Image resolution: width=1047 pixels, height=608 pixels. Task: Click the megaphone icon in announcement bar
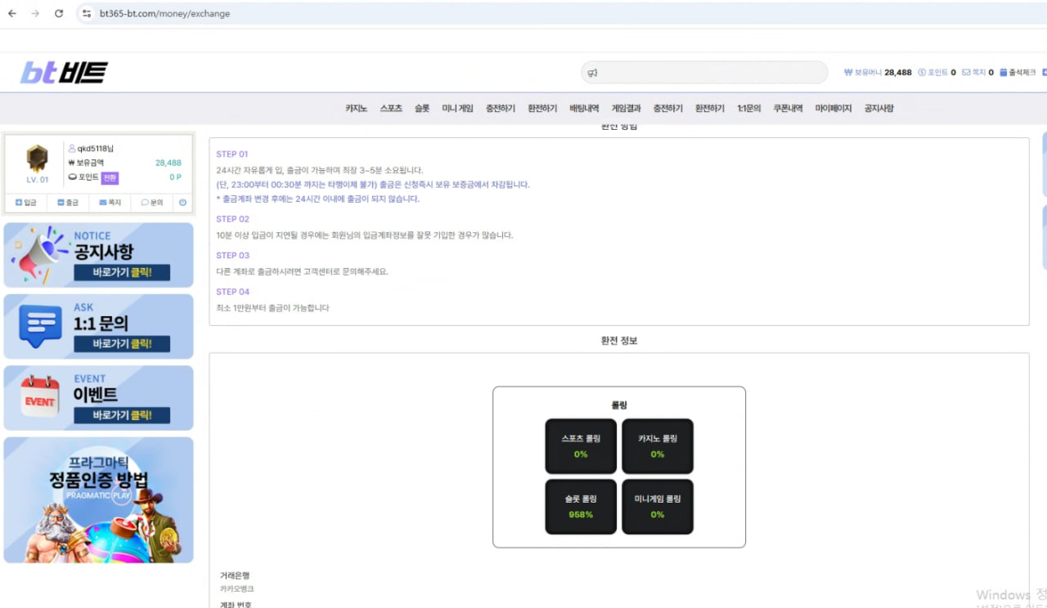click(x=592, y=73)
